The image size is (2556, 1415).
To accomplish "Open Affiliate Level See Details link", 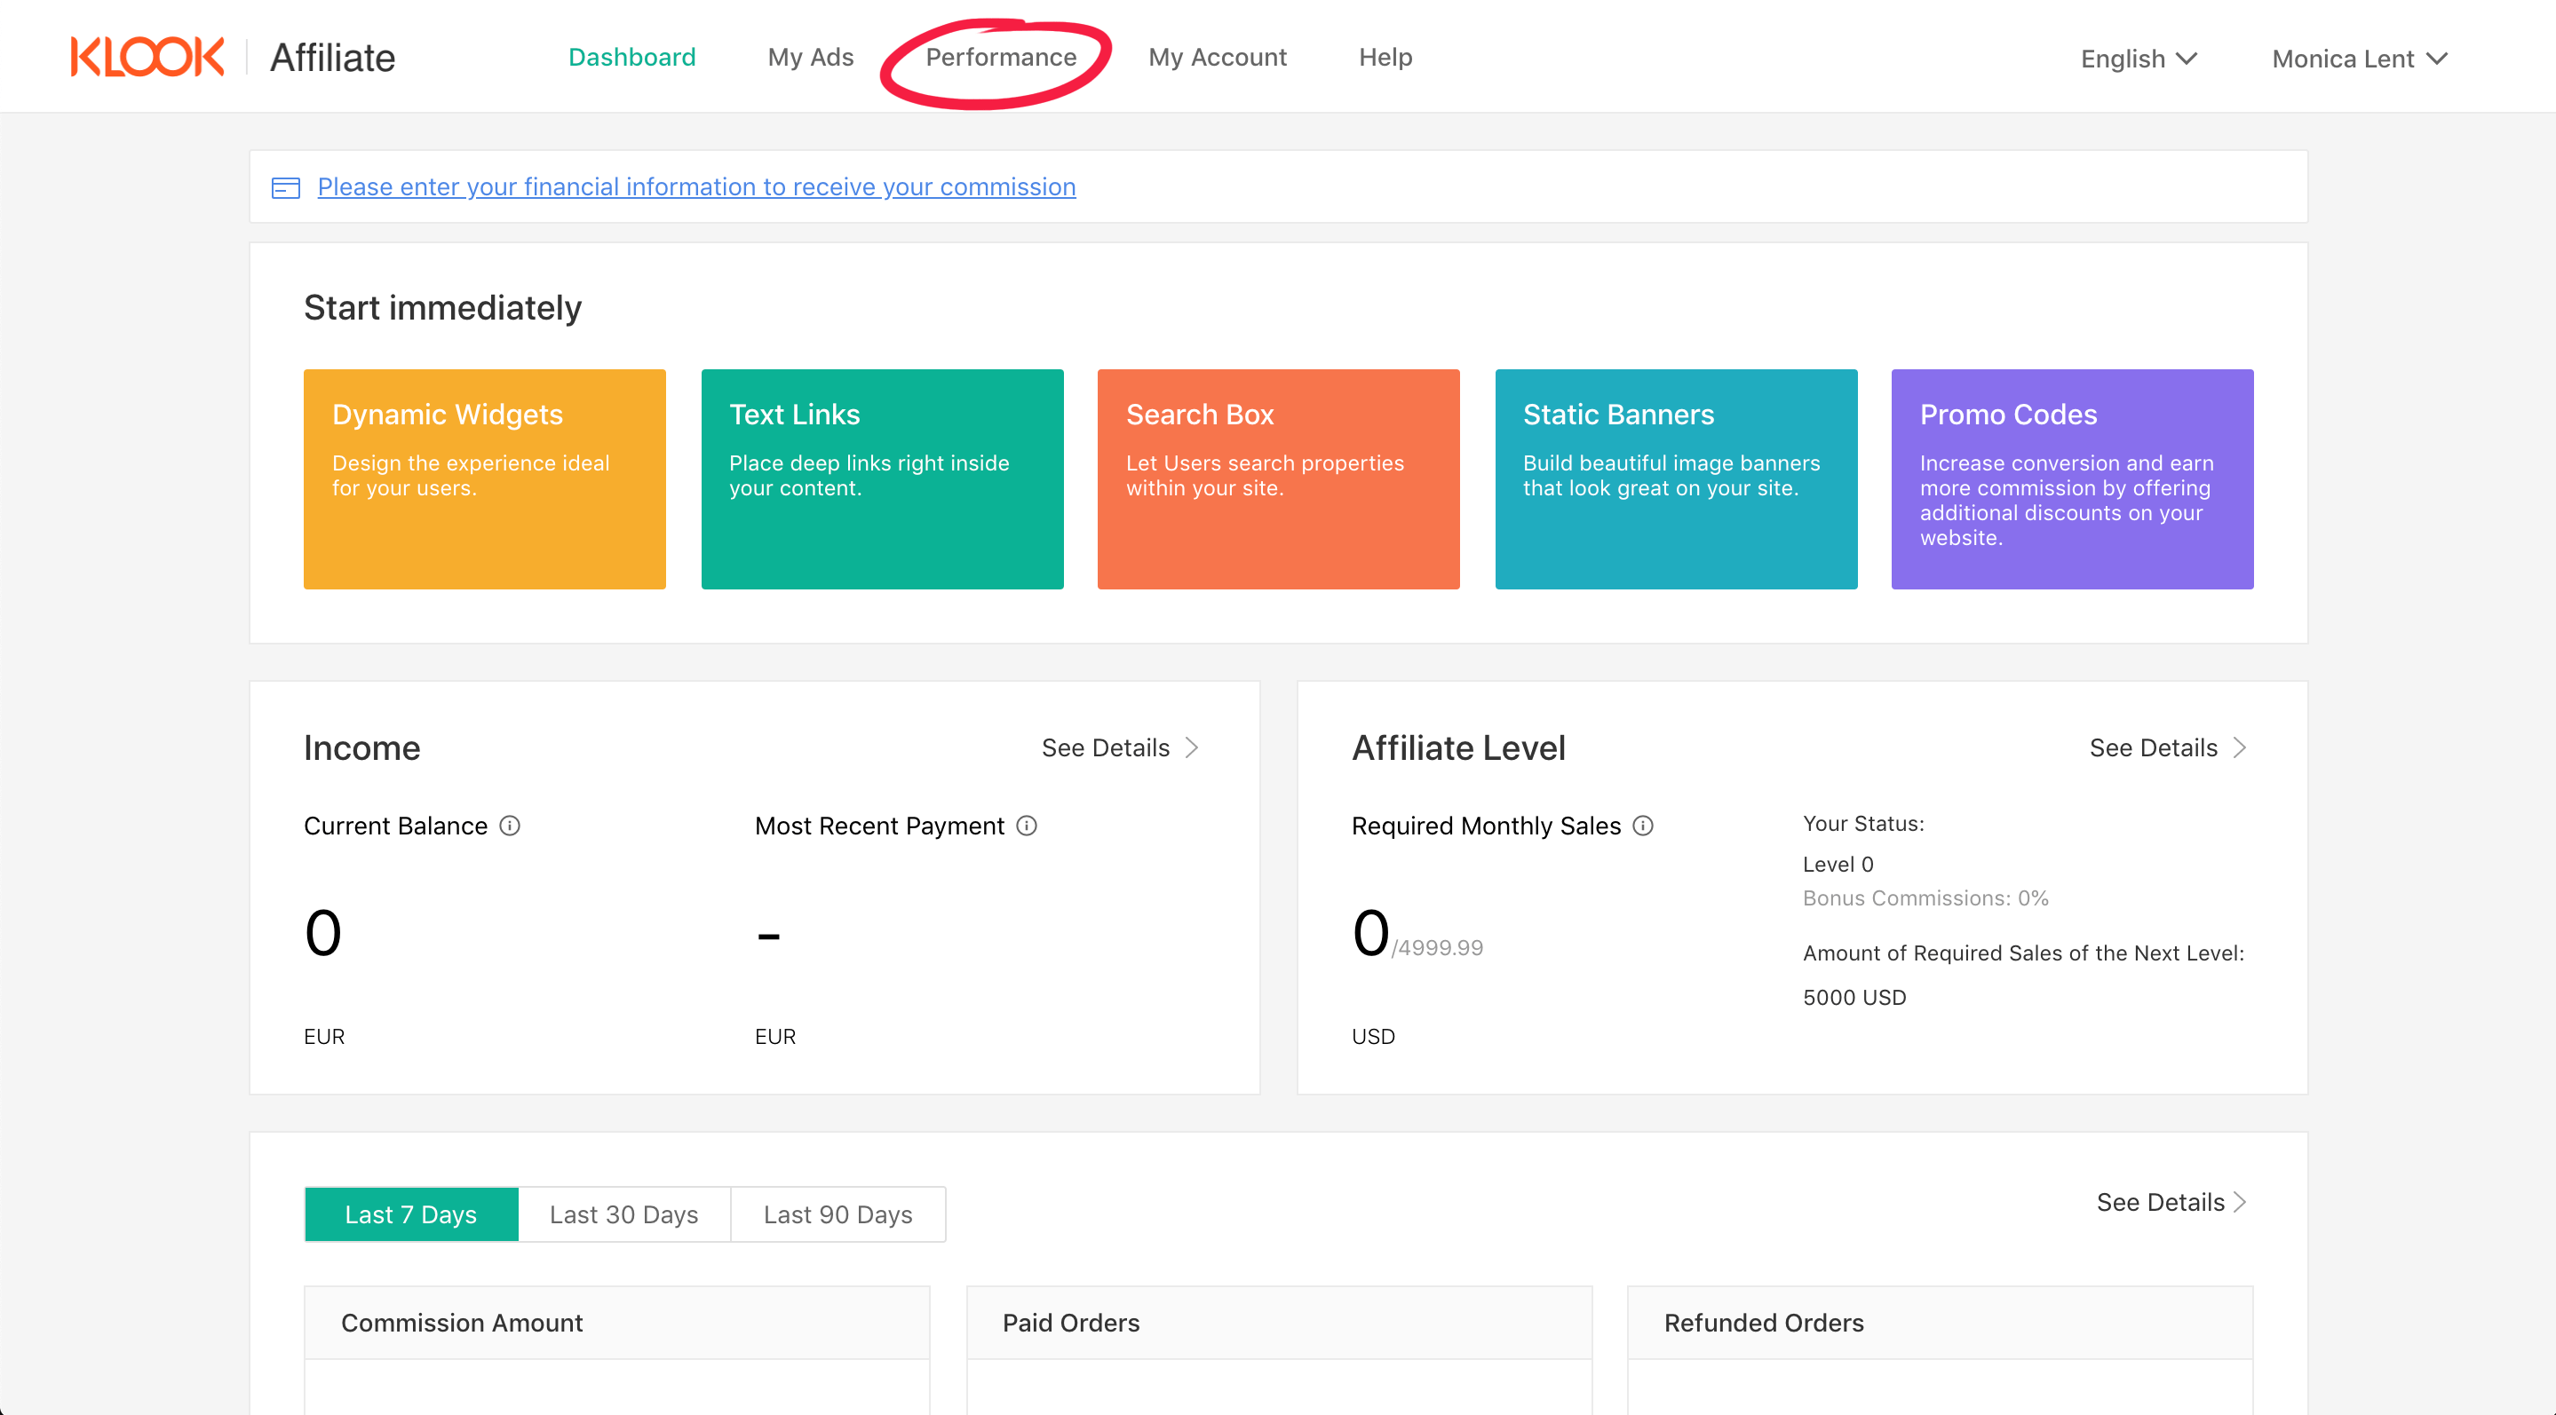I will click(2153, 747).
